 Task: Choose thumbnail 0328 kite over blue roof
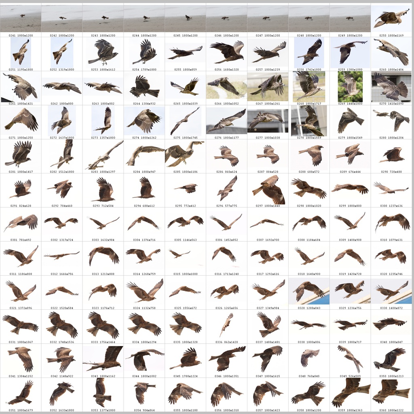pyautogui.click(x=309, y=291)
